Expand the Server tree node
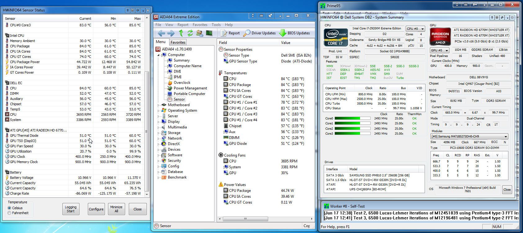523x233 pixels. click(158, 116)
